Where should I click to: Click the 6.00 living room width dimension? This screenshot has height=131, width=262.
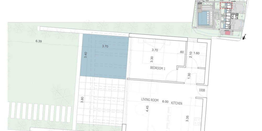(x=165, y=101)
